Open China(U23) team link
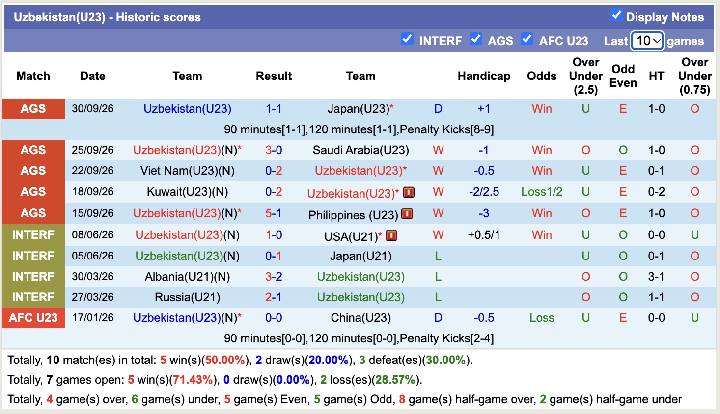Screen dimensions: 720x414 click(361, 318)
